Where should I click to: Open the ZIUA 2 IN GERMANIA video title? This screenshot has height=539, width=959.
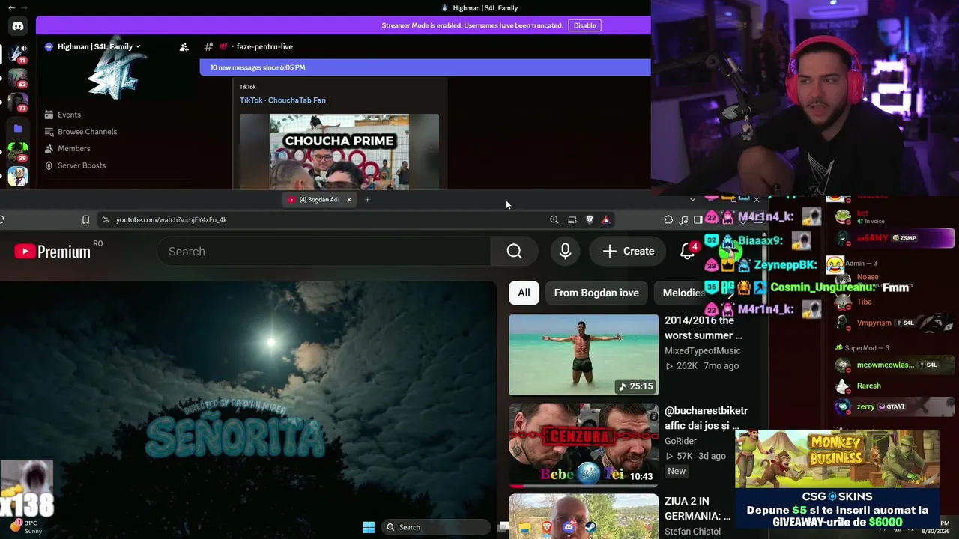coord(698,508)
